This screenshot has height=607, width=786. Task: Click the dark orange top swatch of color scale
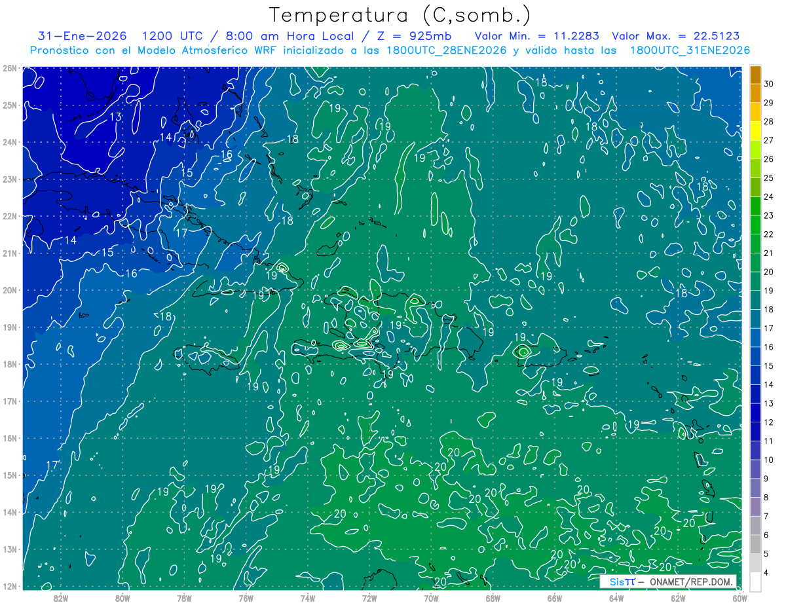pos(756,75)
